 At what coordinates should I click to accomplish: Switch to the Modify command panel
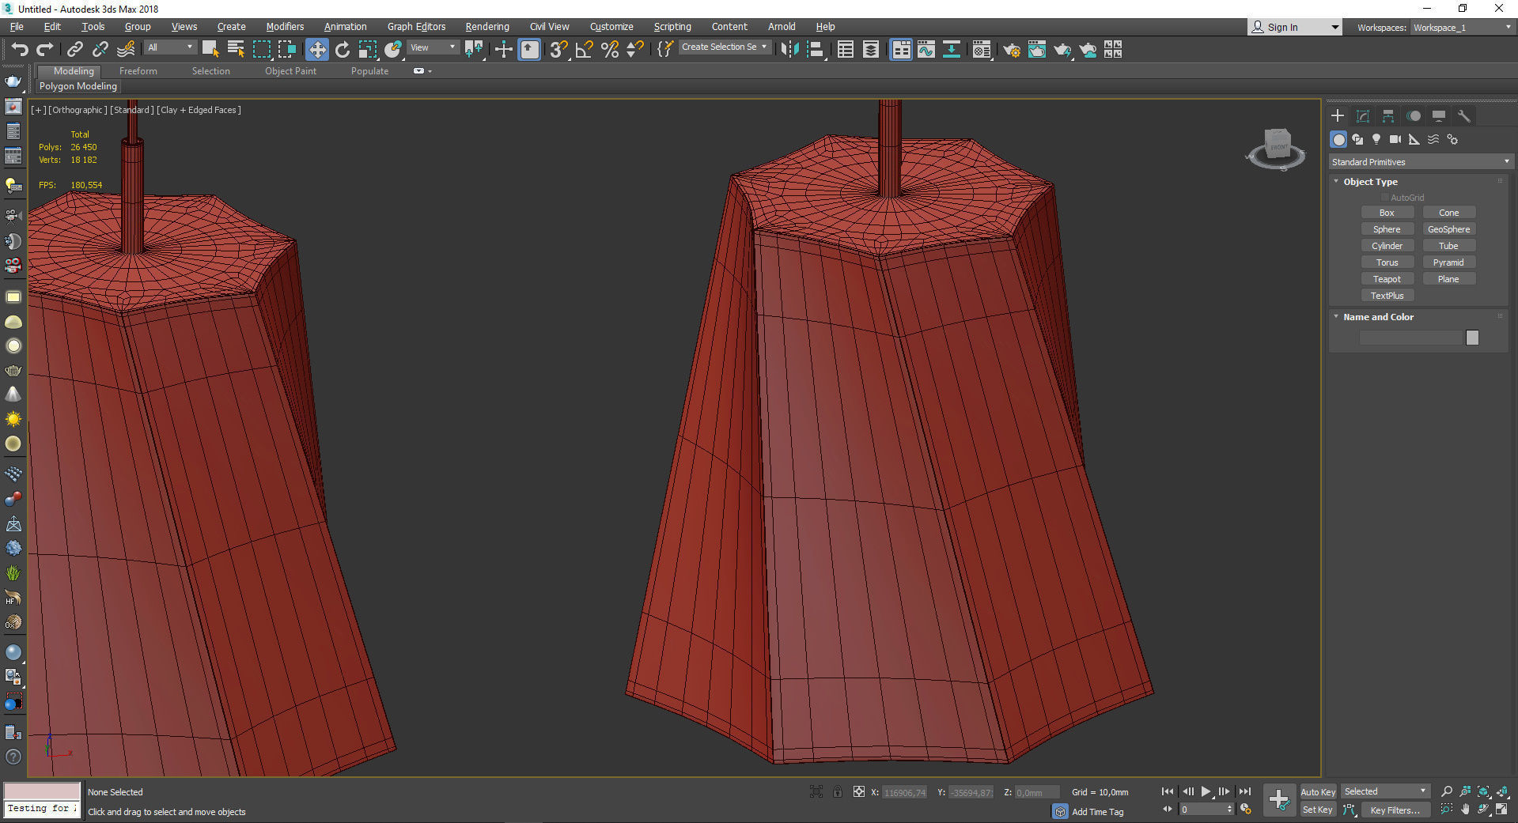click(1363, 116)
